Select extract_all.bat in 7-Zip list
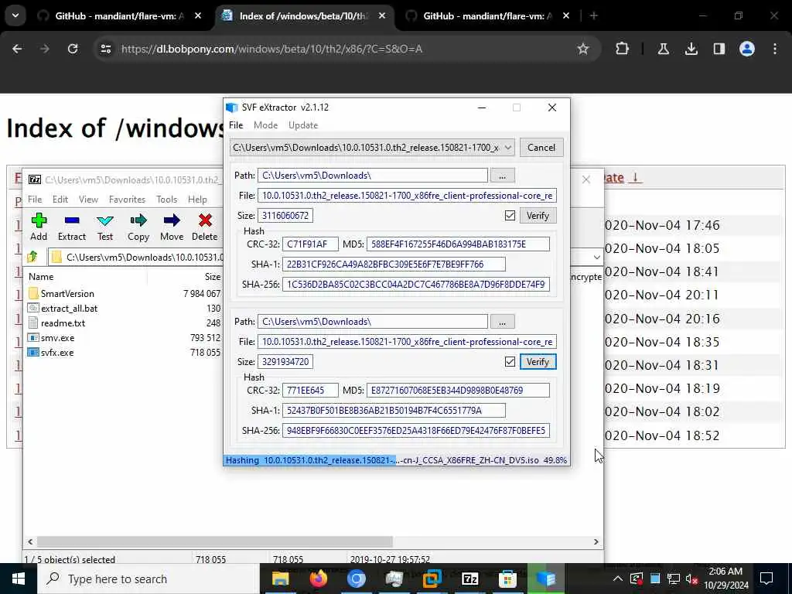 pos(69,308)
